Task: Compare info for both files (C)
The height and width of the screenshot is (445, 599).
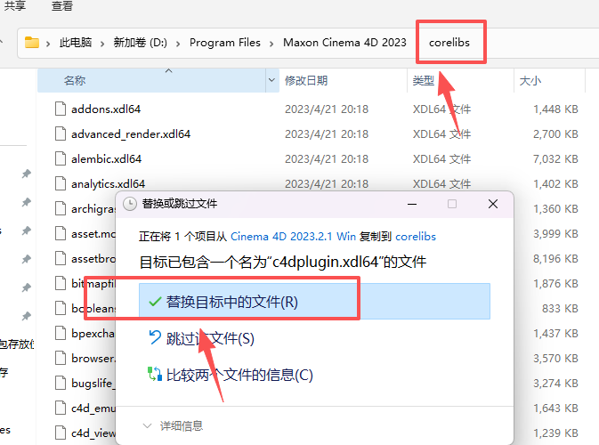Action: tap(239, 375)
